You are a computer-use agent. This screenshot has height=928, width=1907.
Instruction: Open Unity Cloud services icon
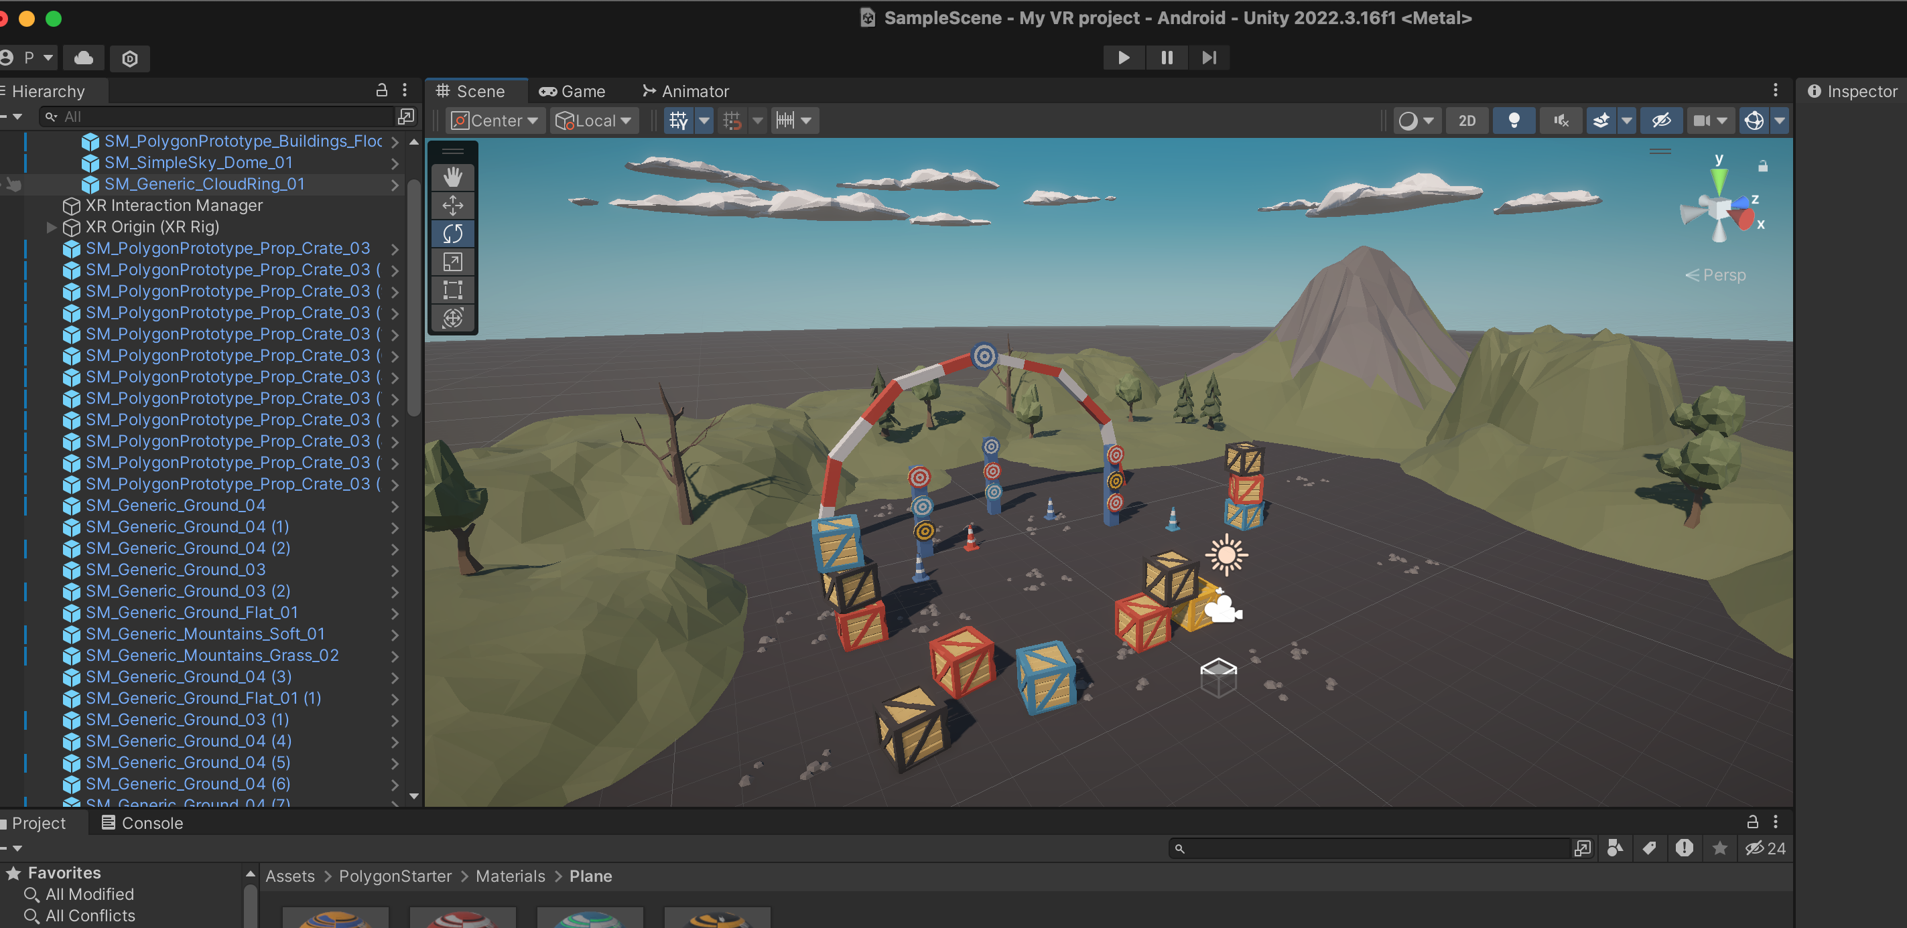tap(84, 58)
